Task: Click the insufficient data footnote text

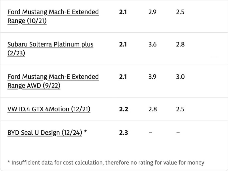Action: pos(106,162)
